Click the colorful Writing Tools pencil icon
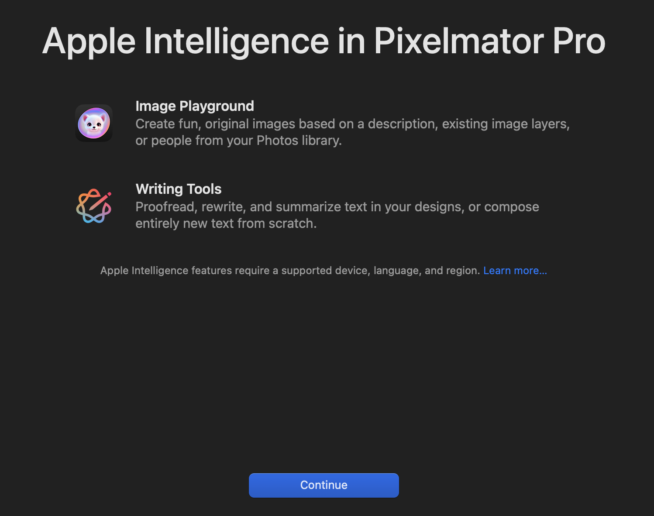Screen dimensions: 654x516 [94, 206]
